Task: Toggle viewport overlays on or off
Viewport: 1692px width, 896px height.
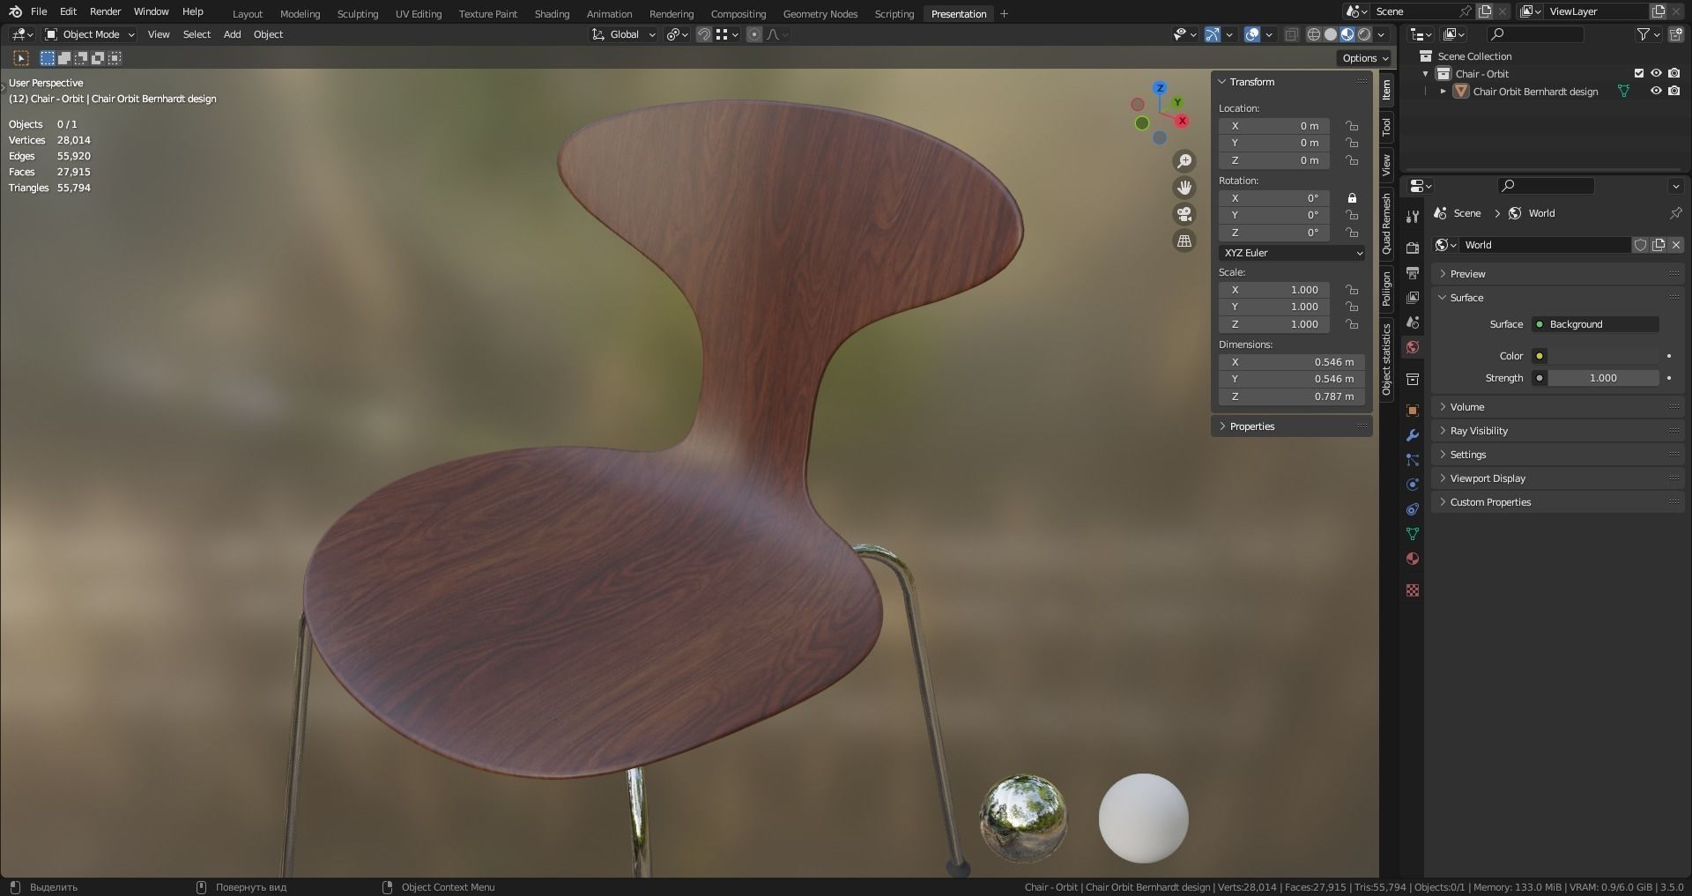Action: (x=1252, y=34)
